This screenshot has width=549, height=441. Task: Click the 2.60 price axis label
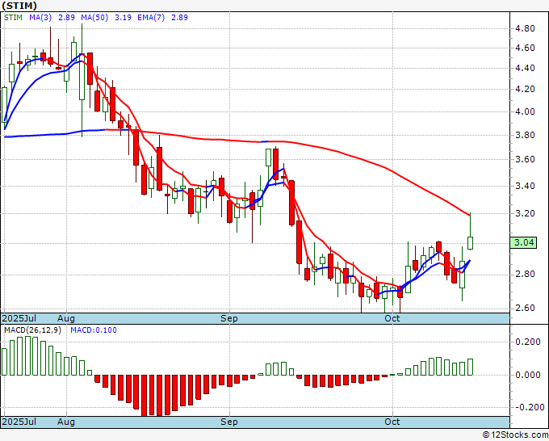point(526,308)
